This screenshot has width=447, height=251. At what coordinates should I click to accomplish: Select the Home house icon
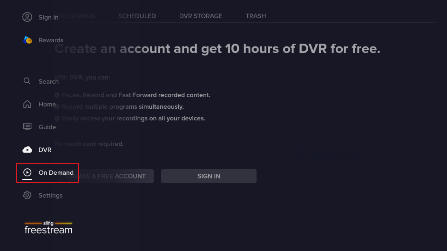tap(27, 104)
